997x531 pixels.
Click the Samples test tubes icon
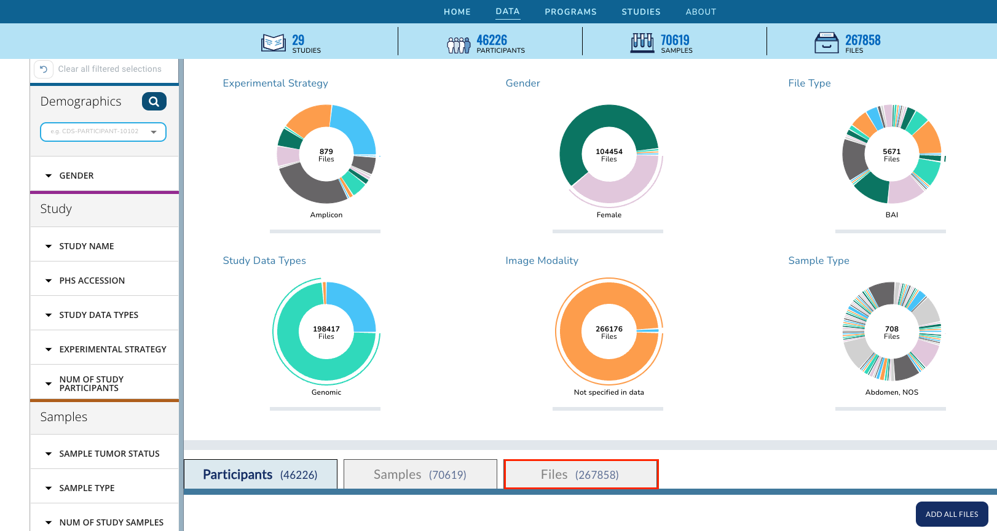point(642,43)
